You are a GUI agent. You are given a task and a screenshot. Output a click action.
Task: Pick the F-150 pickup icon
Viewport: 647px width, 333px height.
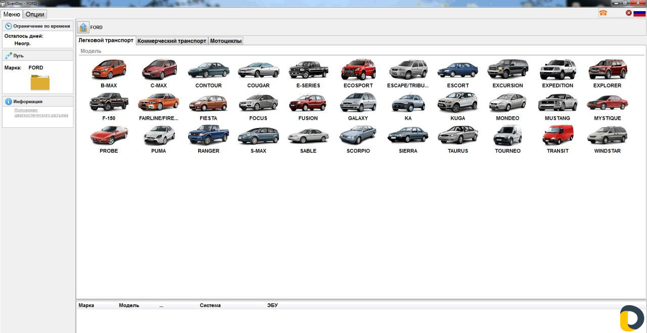109,102
